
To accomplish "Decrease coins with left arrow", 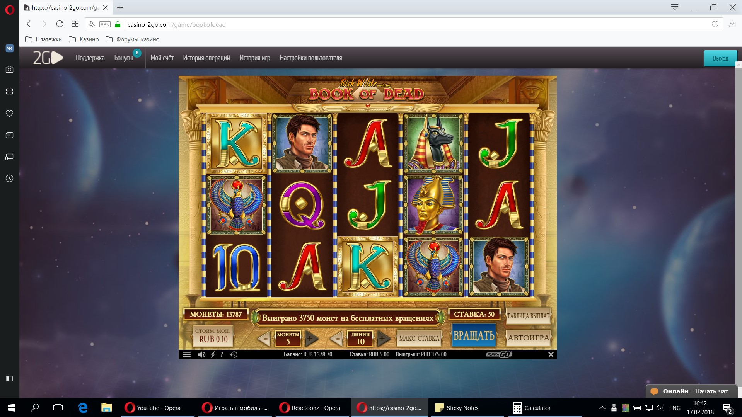I will tap(264, 339).
